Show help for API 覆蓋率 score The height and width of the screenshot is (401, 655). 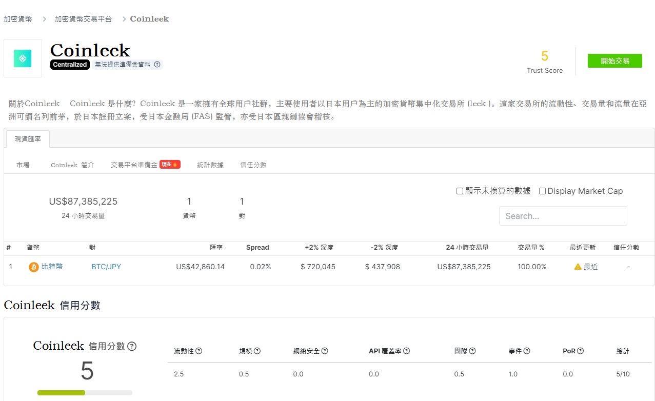tap(406, 351)
